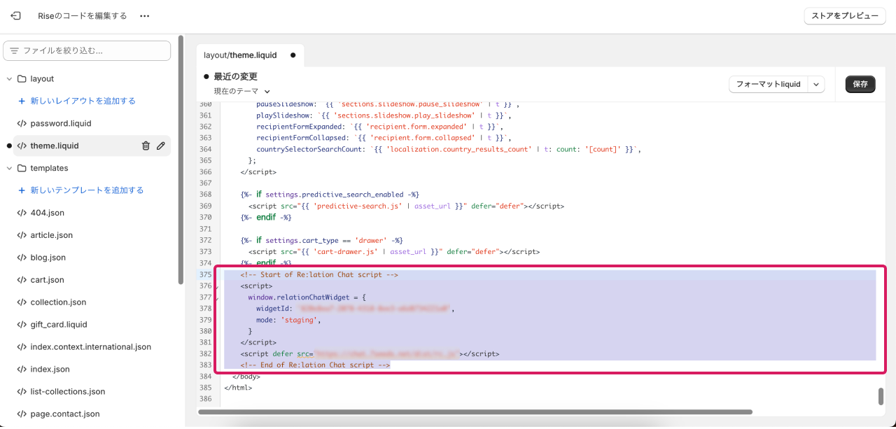This screenshot has width=896, height=429.
Task: Click the exit editor icon at top left
Action: pos(15,15)
